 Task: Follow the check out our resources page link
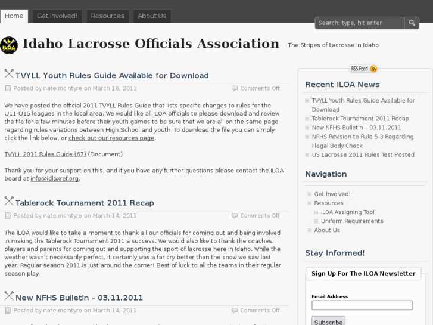click(x=111, y=138)
